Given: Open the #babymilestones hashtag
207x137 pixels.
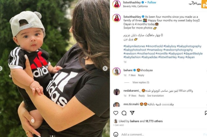Looking at the screenshot, I should pos(134,46).
